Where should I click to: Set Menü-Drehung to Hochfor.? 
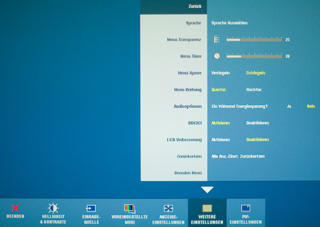click(254, 90)
